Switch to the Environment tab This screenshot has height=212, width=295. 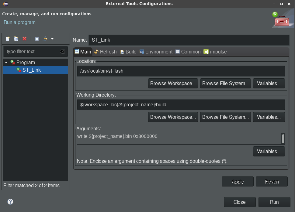[156, 52]
